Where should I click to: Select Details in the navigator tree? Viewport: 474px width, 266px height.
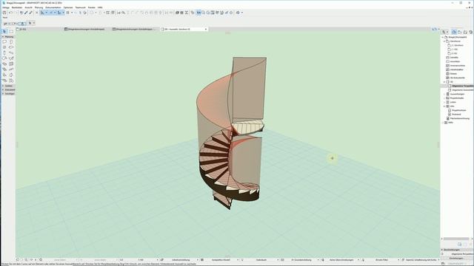pyautogui.click(x=453, y=74)
